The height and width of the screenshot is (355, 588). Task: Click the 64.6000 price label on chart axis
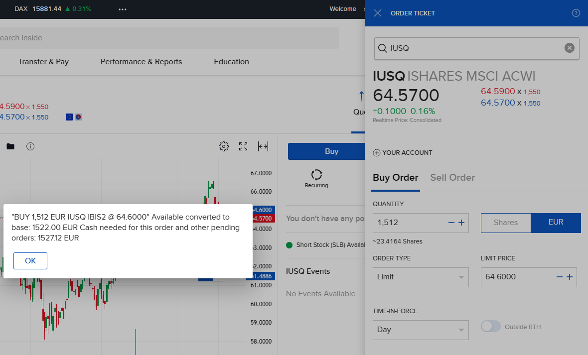tap(264, 210)
